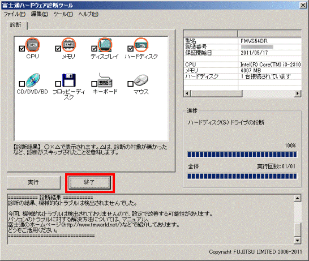Click the info table horizontal scrollbar thumb
This screenshot has height=261, width=309.
click(x=216, y=93)
